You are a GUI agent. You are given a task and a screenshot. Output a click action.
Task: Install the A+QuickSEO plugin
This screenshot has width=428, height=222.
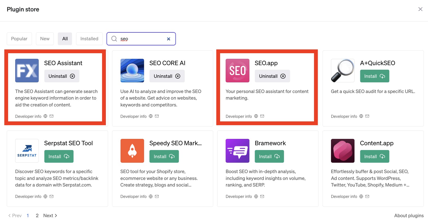point(375,76)
